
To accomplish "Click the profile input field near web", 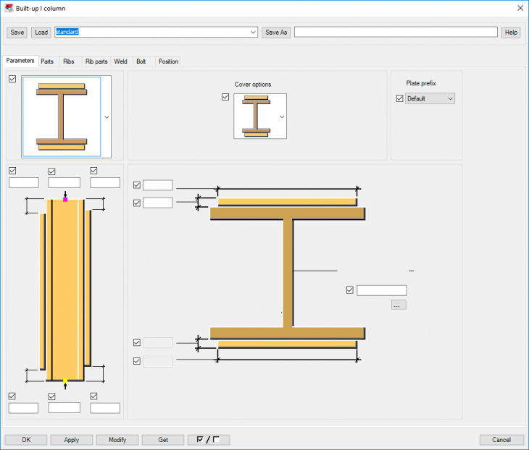I will coord(382,290).
